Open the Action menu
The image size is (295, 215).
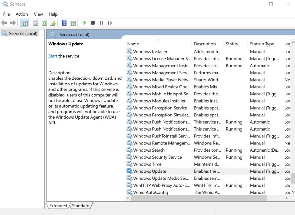pyautogui.click(x=22, y=14)
